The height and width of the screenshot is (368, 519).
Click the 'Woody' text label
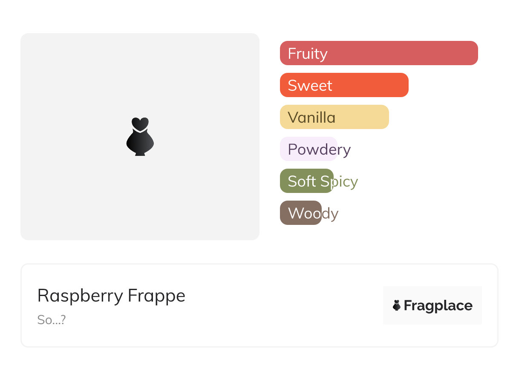[313, 213]
